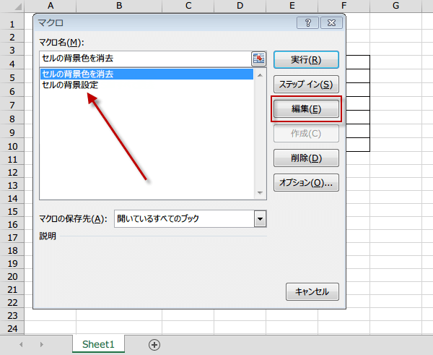Click cell G12 in the worksheet

tap(395, 173)
